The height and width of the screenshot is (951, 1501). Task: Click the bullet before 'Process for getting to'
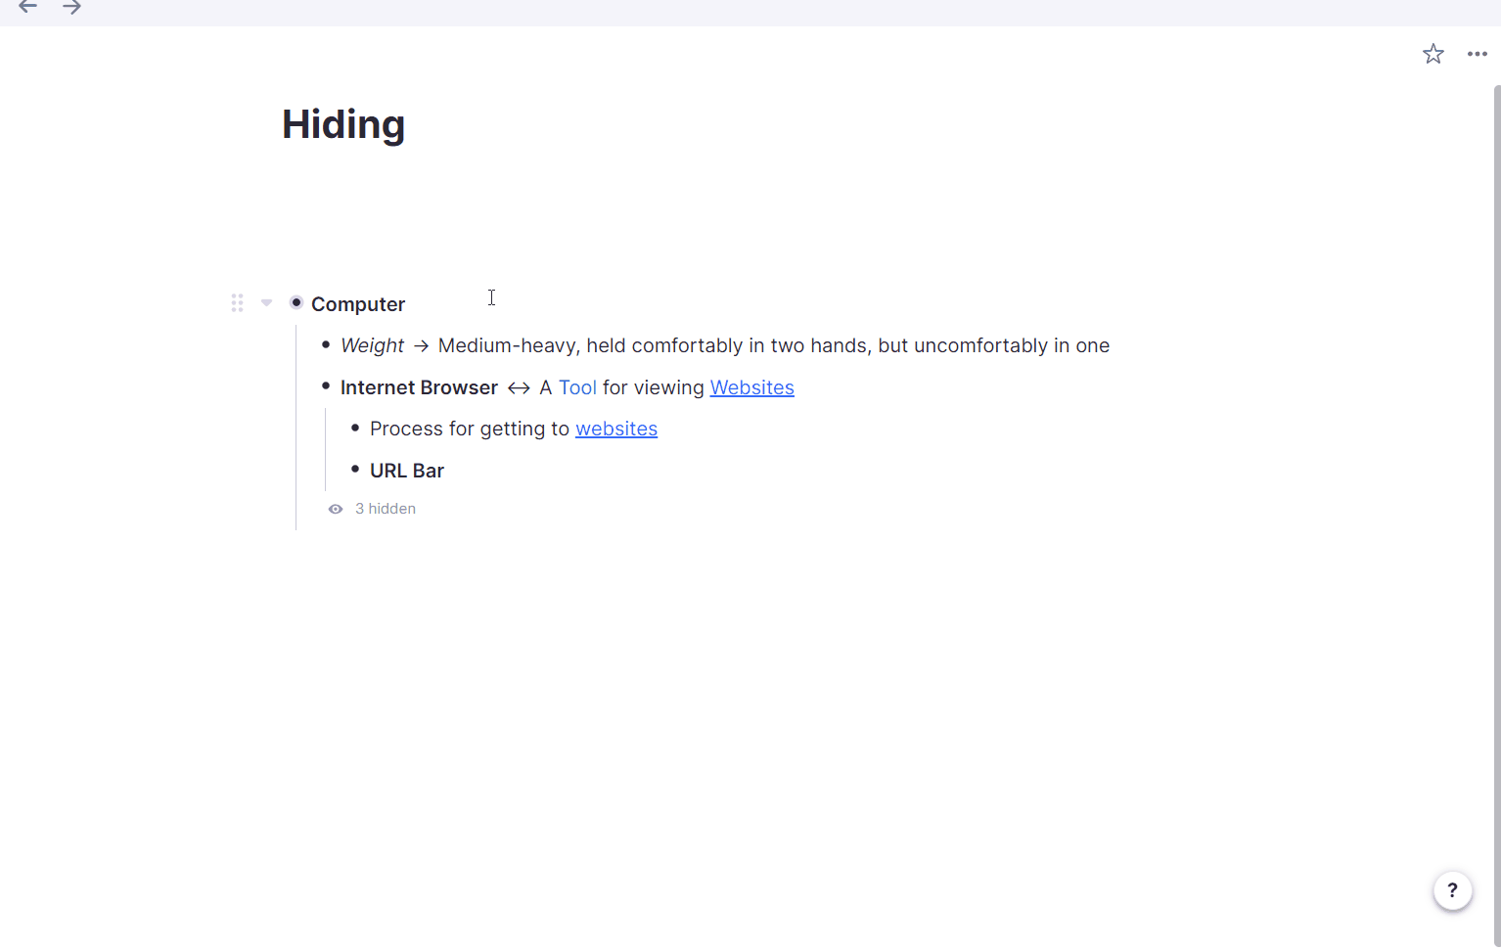click(x=355, y=428)
